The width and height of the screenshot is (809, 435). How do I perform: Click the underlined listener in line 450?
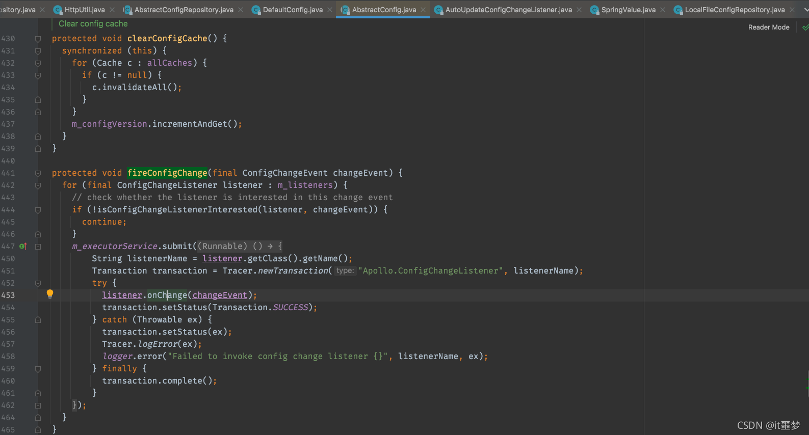pyautogui.click(x=222, y=259)
